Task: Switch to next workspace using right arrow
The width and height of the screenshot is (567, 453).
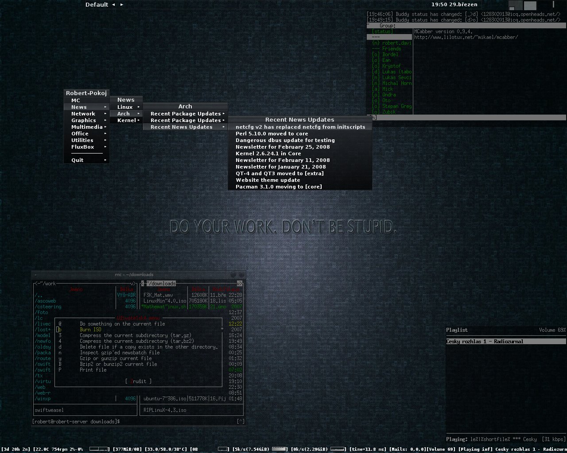Action: point(122,4)
